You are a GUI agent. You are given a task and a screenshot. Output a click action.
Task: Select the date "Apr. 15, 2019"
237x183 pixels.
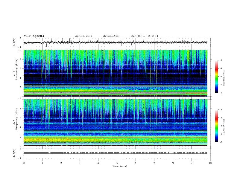tap(83, 36)
